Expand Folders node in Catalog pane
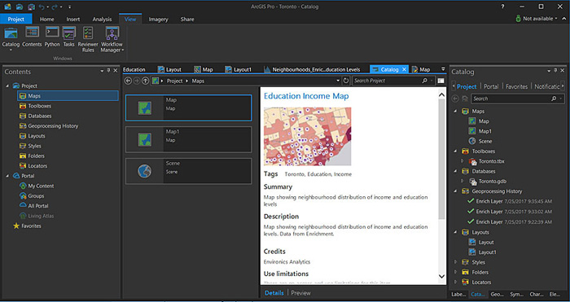The height and width of the screenshot is (302, 570). (455, 272)
